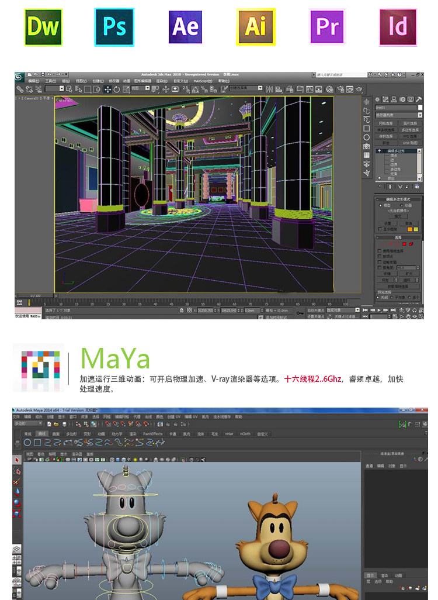This screenshot has width=438, height=600.
Task: Open MAXScript menu in 3ds Max
Action: click(x=203, y=81)
